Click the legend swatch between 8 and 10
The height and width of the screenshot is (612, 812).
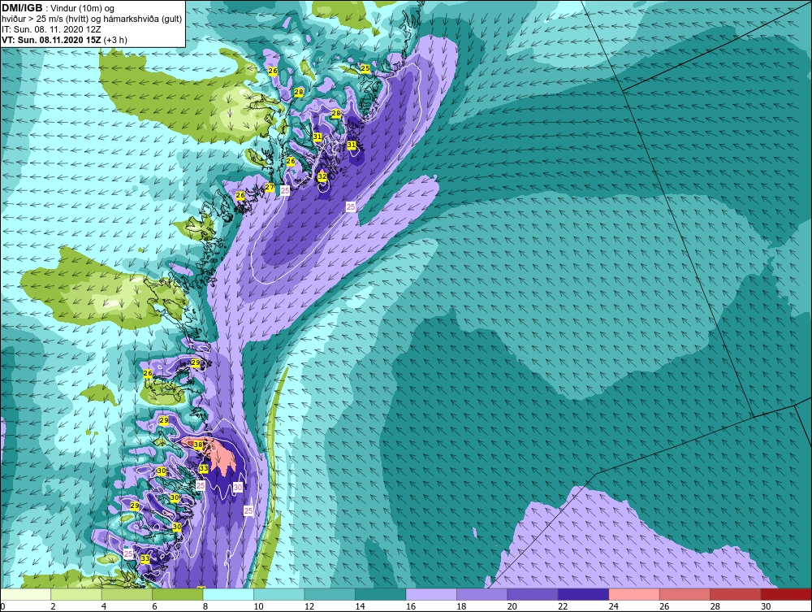tap(228, 594)
